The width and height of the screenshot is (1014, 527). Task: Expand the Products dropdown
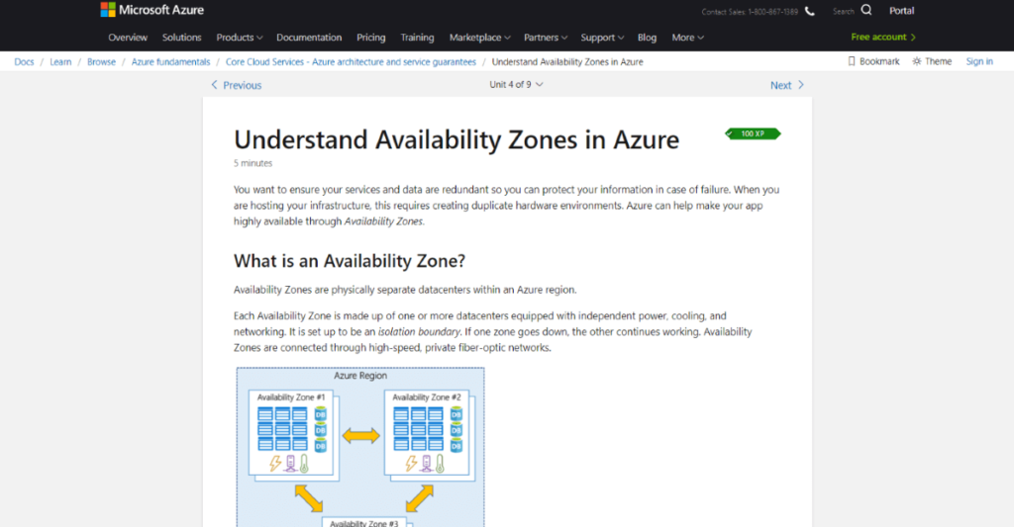(x=240, y=38)
